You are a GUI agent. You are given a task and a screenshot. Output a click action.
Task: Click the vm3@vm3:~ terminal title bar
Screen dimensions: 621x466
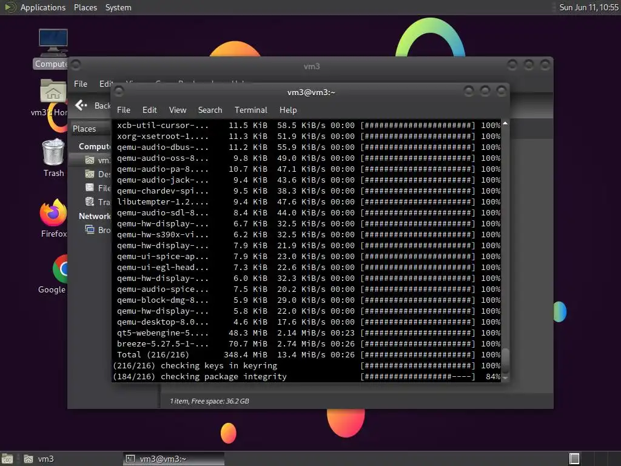coord(311,92)
